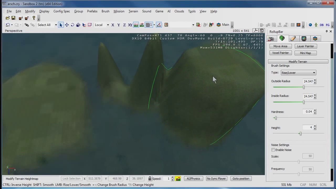This screenshot has width=336, height=189.
Task: Toggle the speed lock padlock icon
Action: tap(150, 179)
